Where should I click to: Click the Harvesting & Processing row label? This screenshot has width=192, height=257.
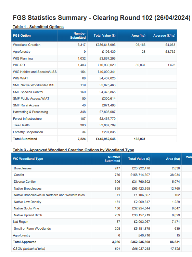[x=30, y=112]
